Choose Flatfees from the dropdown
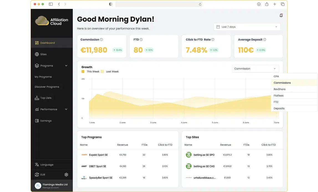Image resolution: width=318 pixels, height=192 pixels. point(294,96)
